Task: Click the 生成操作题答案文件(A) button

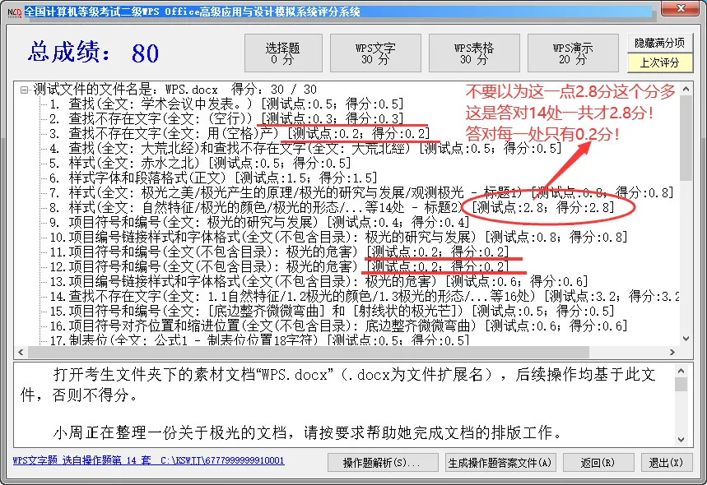Action: pos(500,463)
